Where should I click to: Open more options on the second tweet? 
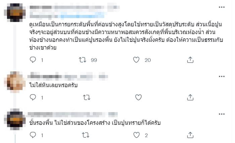coord(221,74)
